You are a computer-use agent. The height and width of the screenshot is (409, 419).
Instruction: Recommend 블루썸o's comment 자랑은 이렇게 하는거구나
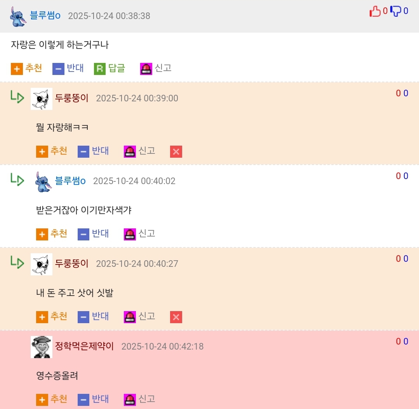(x=26, y=68)
